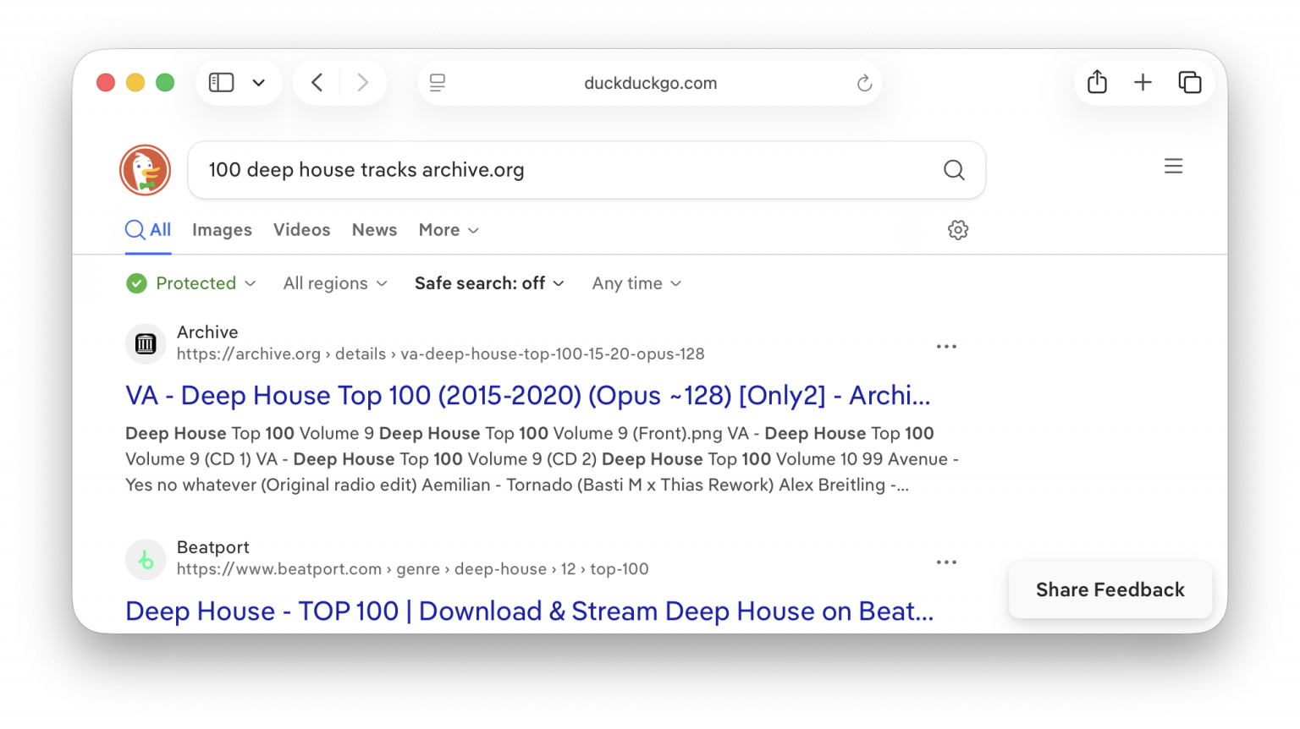The width and height of the screenshot is (1300, 729).
Task: Open a new tab with plus icon
Action: 1143,82
